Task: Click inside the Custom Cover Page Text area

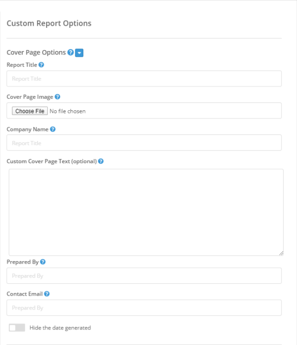Action: [x=146, y=212]
